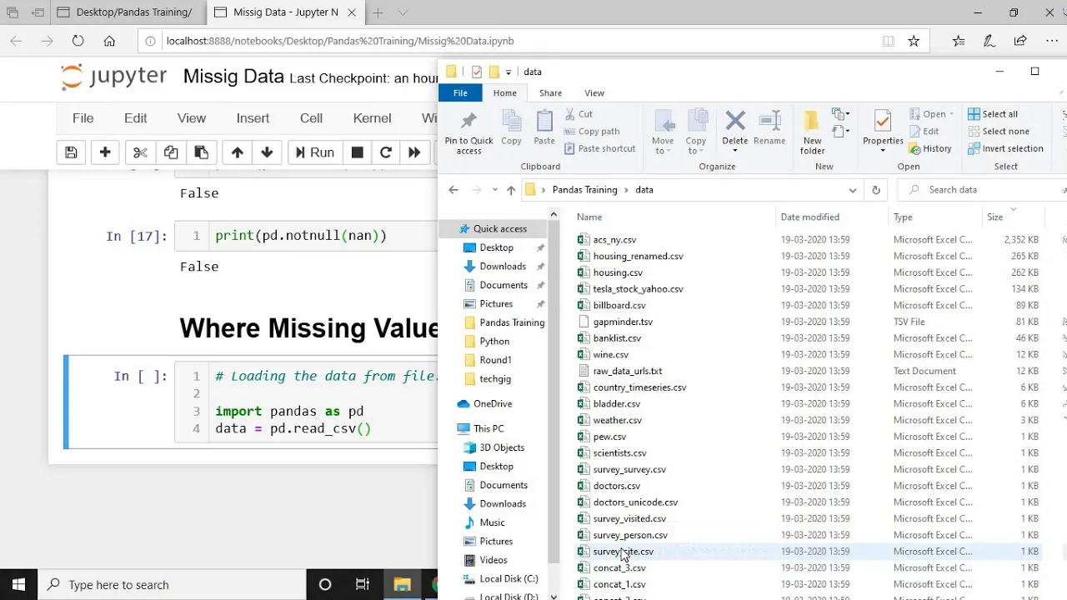Go back in File Explorer
Image resolution: width=1067 pixels, height=600 pixels.
[x=453, y=190]
